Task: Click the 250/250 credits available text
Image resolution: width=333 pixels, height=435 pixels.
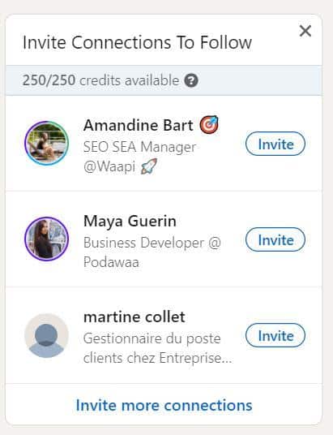Action: 100,80
